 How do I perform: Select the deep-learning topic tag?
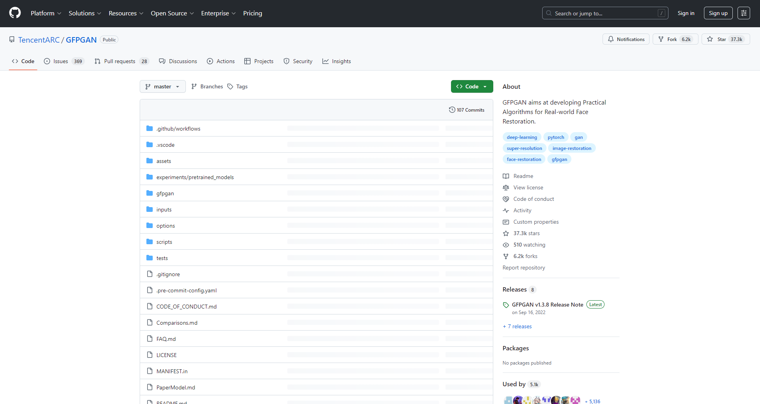click(522, 137)
